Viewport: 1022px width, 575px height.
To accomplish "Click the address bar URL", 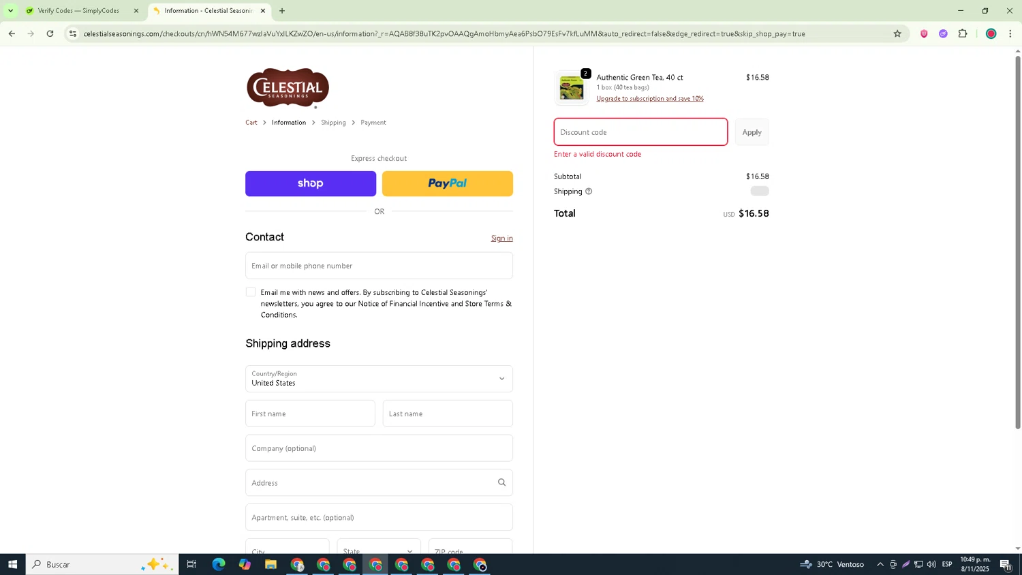I will pyautogui.click(x=444, y=33).
